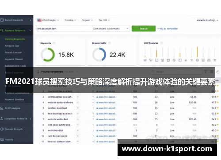The height and width of the screenshot is (160, 221).
Task: Click the Keyword Research magnifier icon
Action: point(2,30)
